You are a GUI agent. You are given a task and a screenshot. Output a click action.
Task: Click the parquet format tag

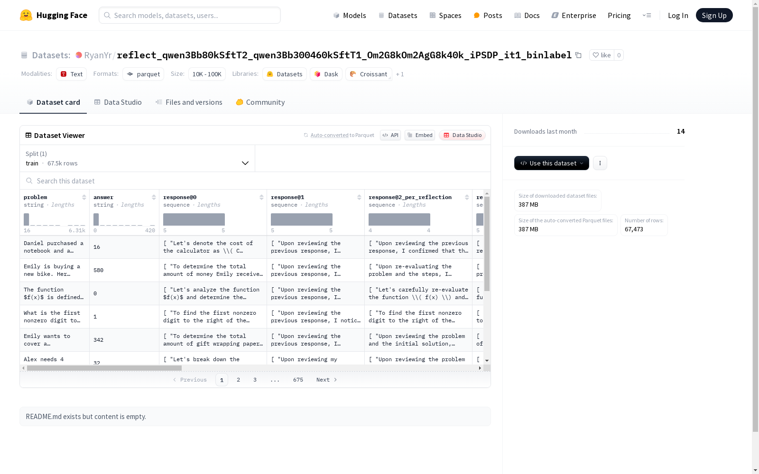(143, 74)
